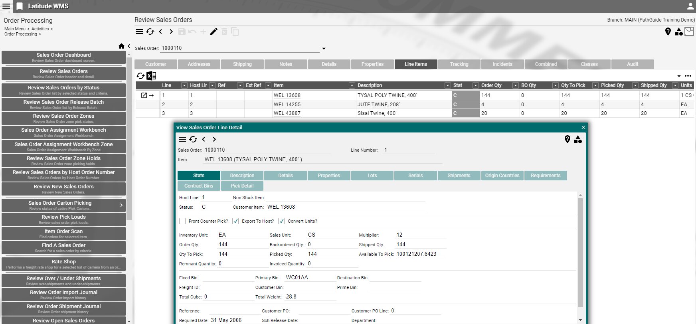The width and height of the screenshot is (696, 324).
Task: Click the pencil edit icon in main toolbar
Action: click(214, 32)
